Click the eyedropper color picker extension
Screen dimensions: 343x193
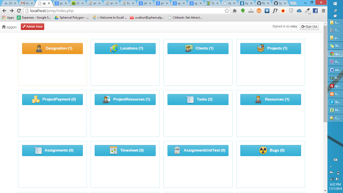[x=307, y=11]
